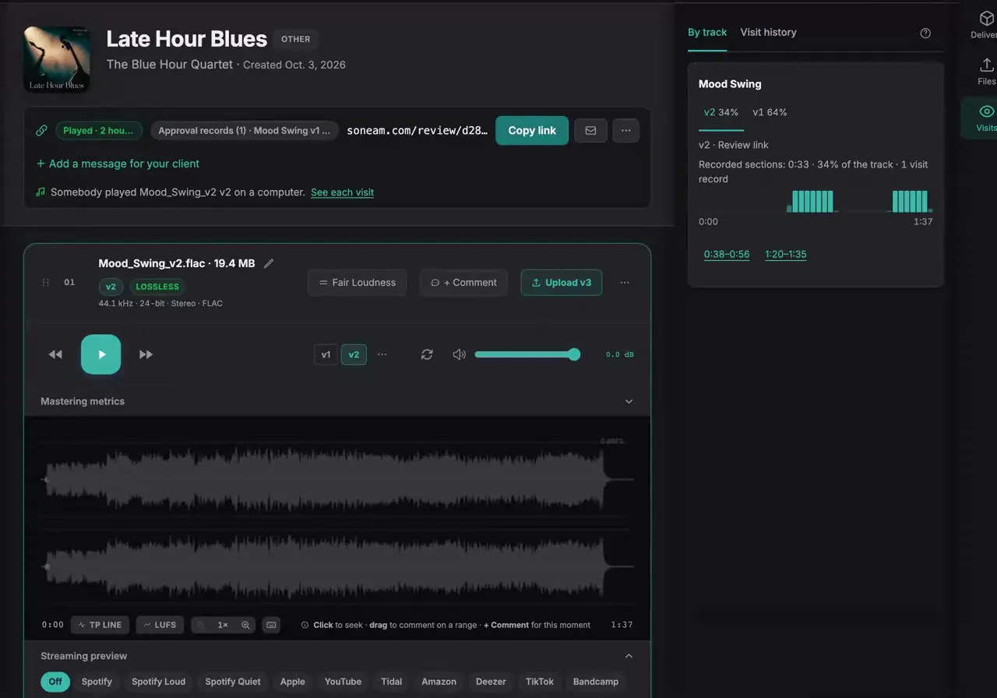
Task: Open the Approval records dropdown pill
Action: 245,130
